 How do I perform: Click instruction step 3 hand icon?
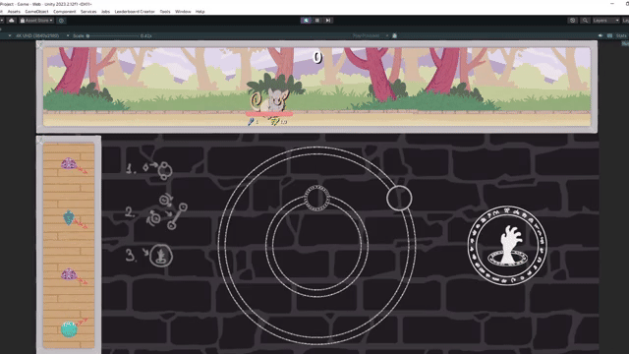pos(161,256)
